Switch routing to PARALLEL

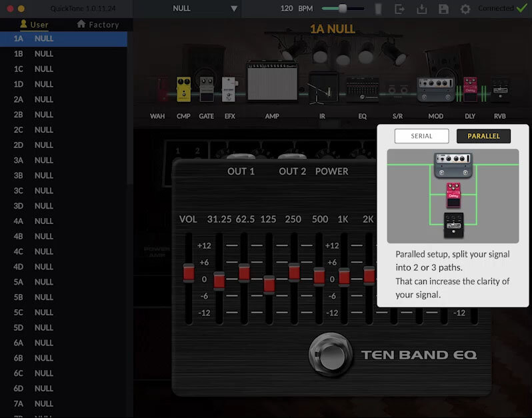[x=483, y=136]
